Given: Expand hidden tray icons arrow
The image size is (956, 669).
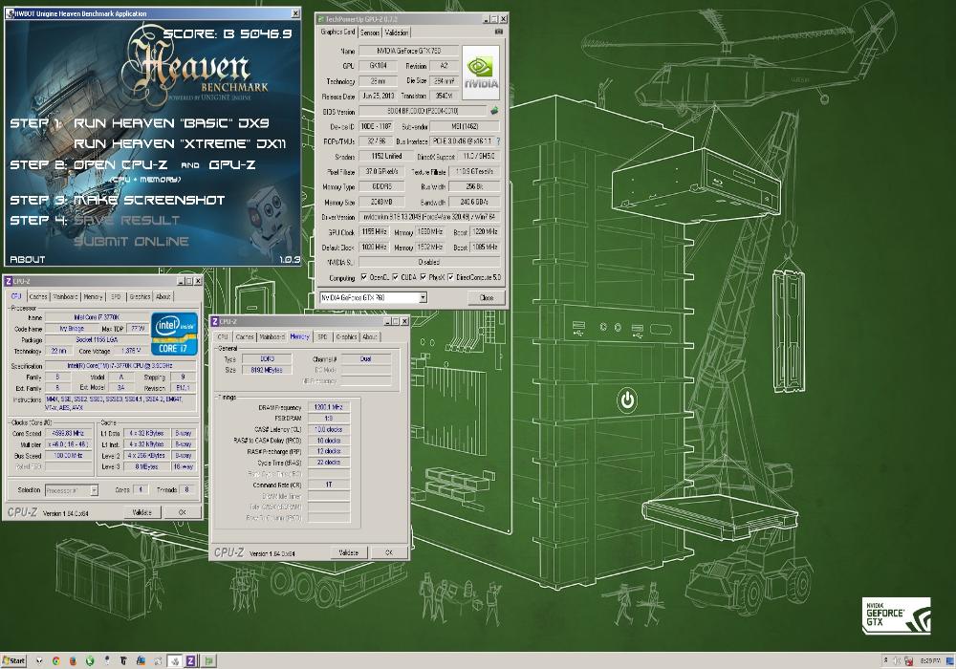Looking at the screenshot, I should (885, 659).
